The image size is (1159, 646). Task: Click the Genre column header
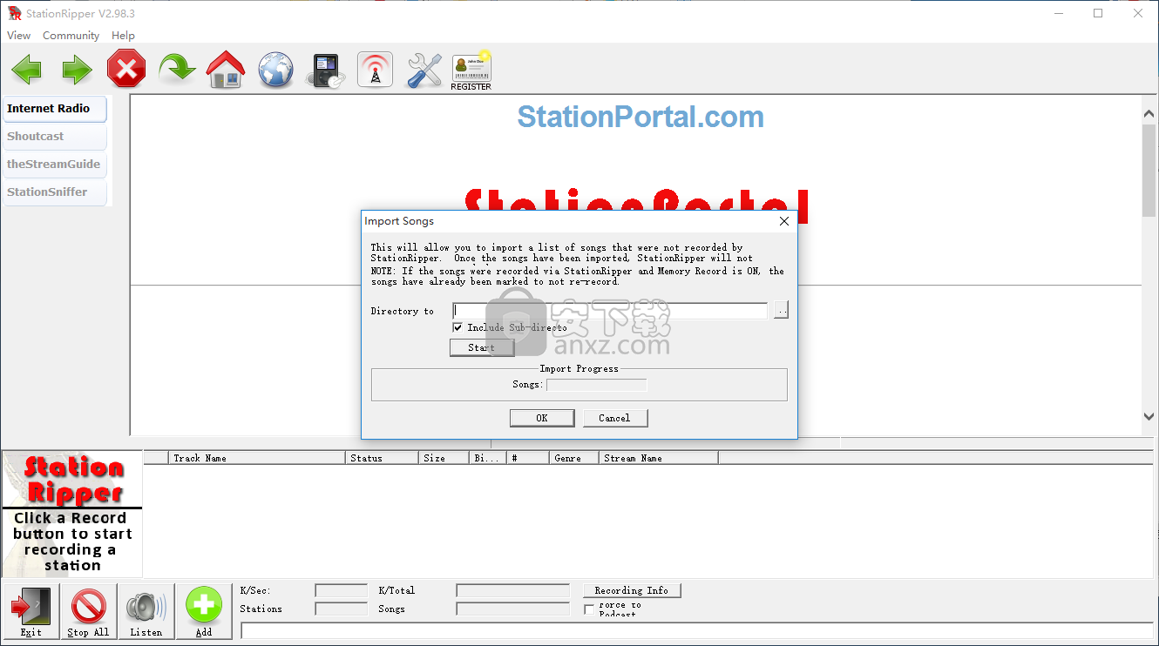point(574,458)
